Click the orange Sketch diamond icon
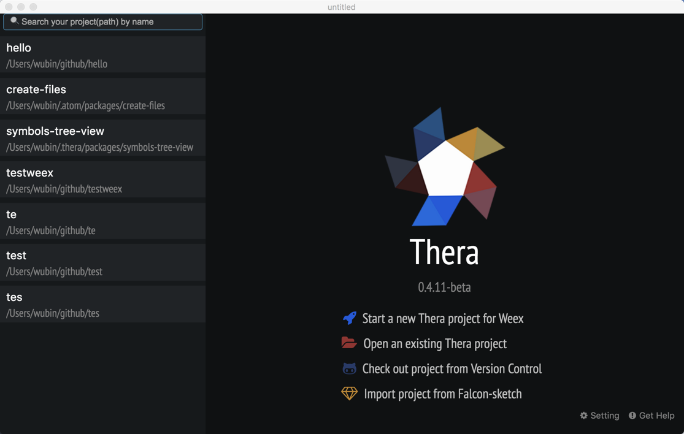The width and height of the screenshot is (684, 434). (x=349, y=394)
